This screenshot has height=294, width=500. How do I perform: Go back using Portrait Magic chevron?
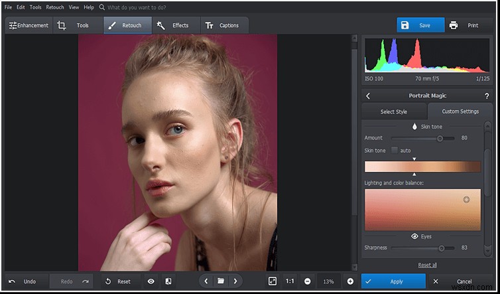[x=368, y=96]
